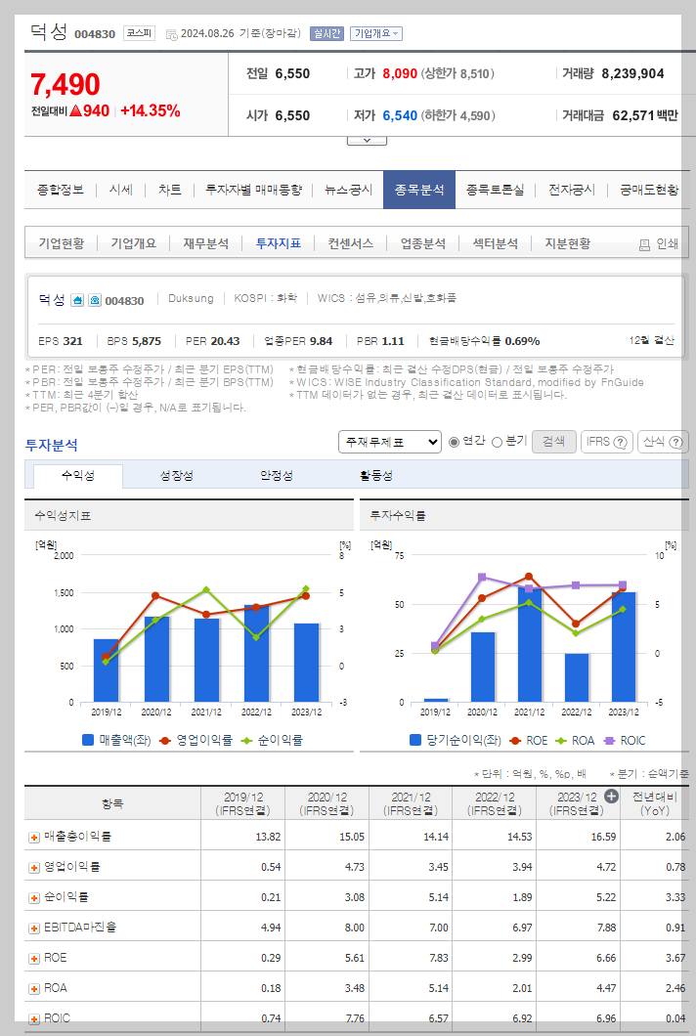Go to 지분현황 sub-menu

coord(567,243)
